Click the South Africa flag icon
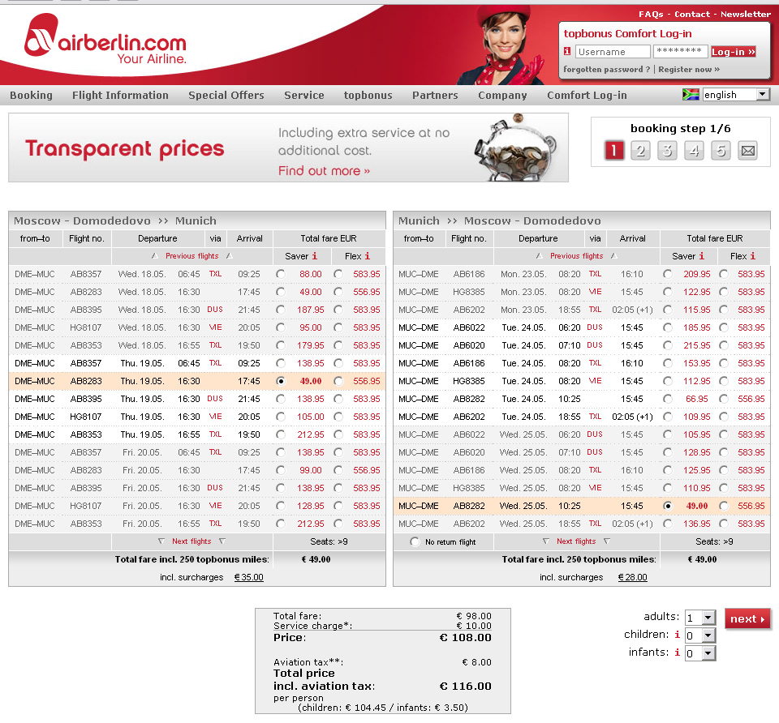779x723 pixels. (691, 94)
